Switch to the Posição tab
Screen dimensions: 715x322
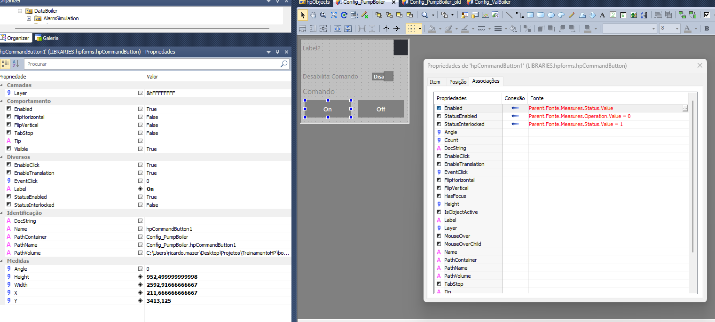pyautogui.click(x=457, y=82)
